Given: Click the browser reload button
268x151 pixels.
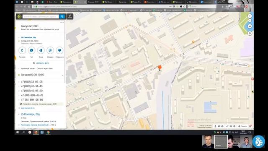Looking at the screenshot, I should click(25, 7).
